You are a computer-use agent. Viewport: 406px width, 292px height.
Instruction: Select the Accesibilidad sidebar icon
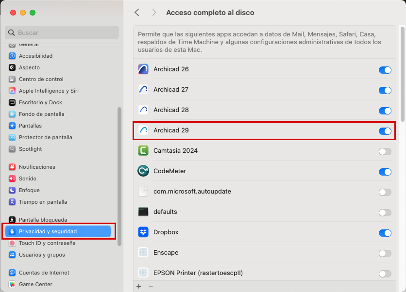[x=12, y=56]
